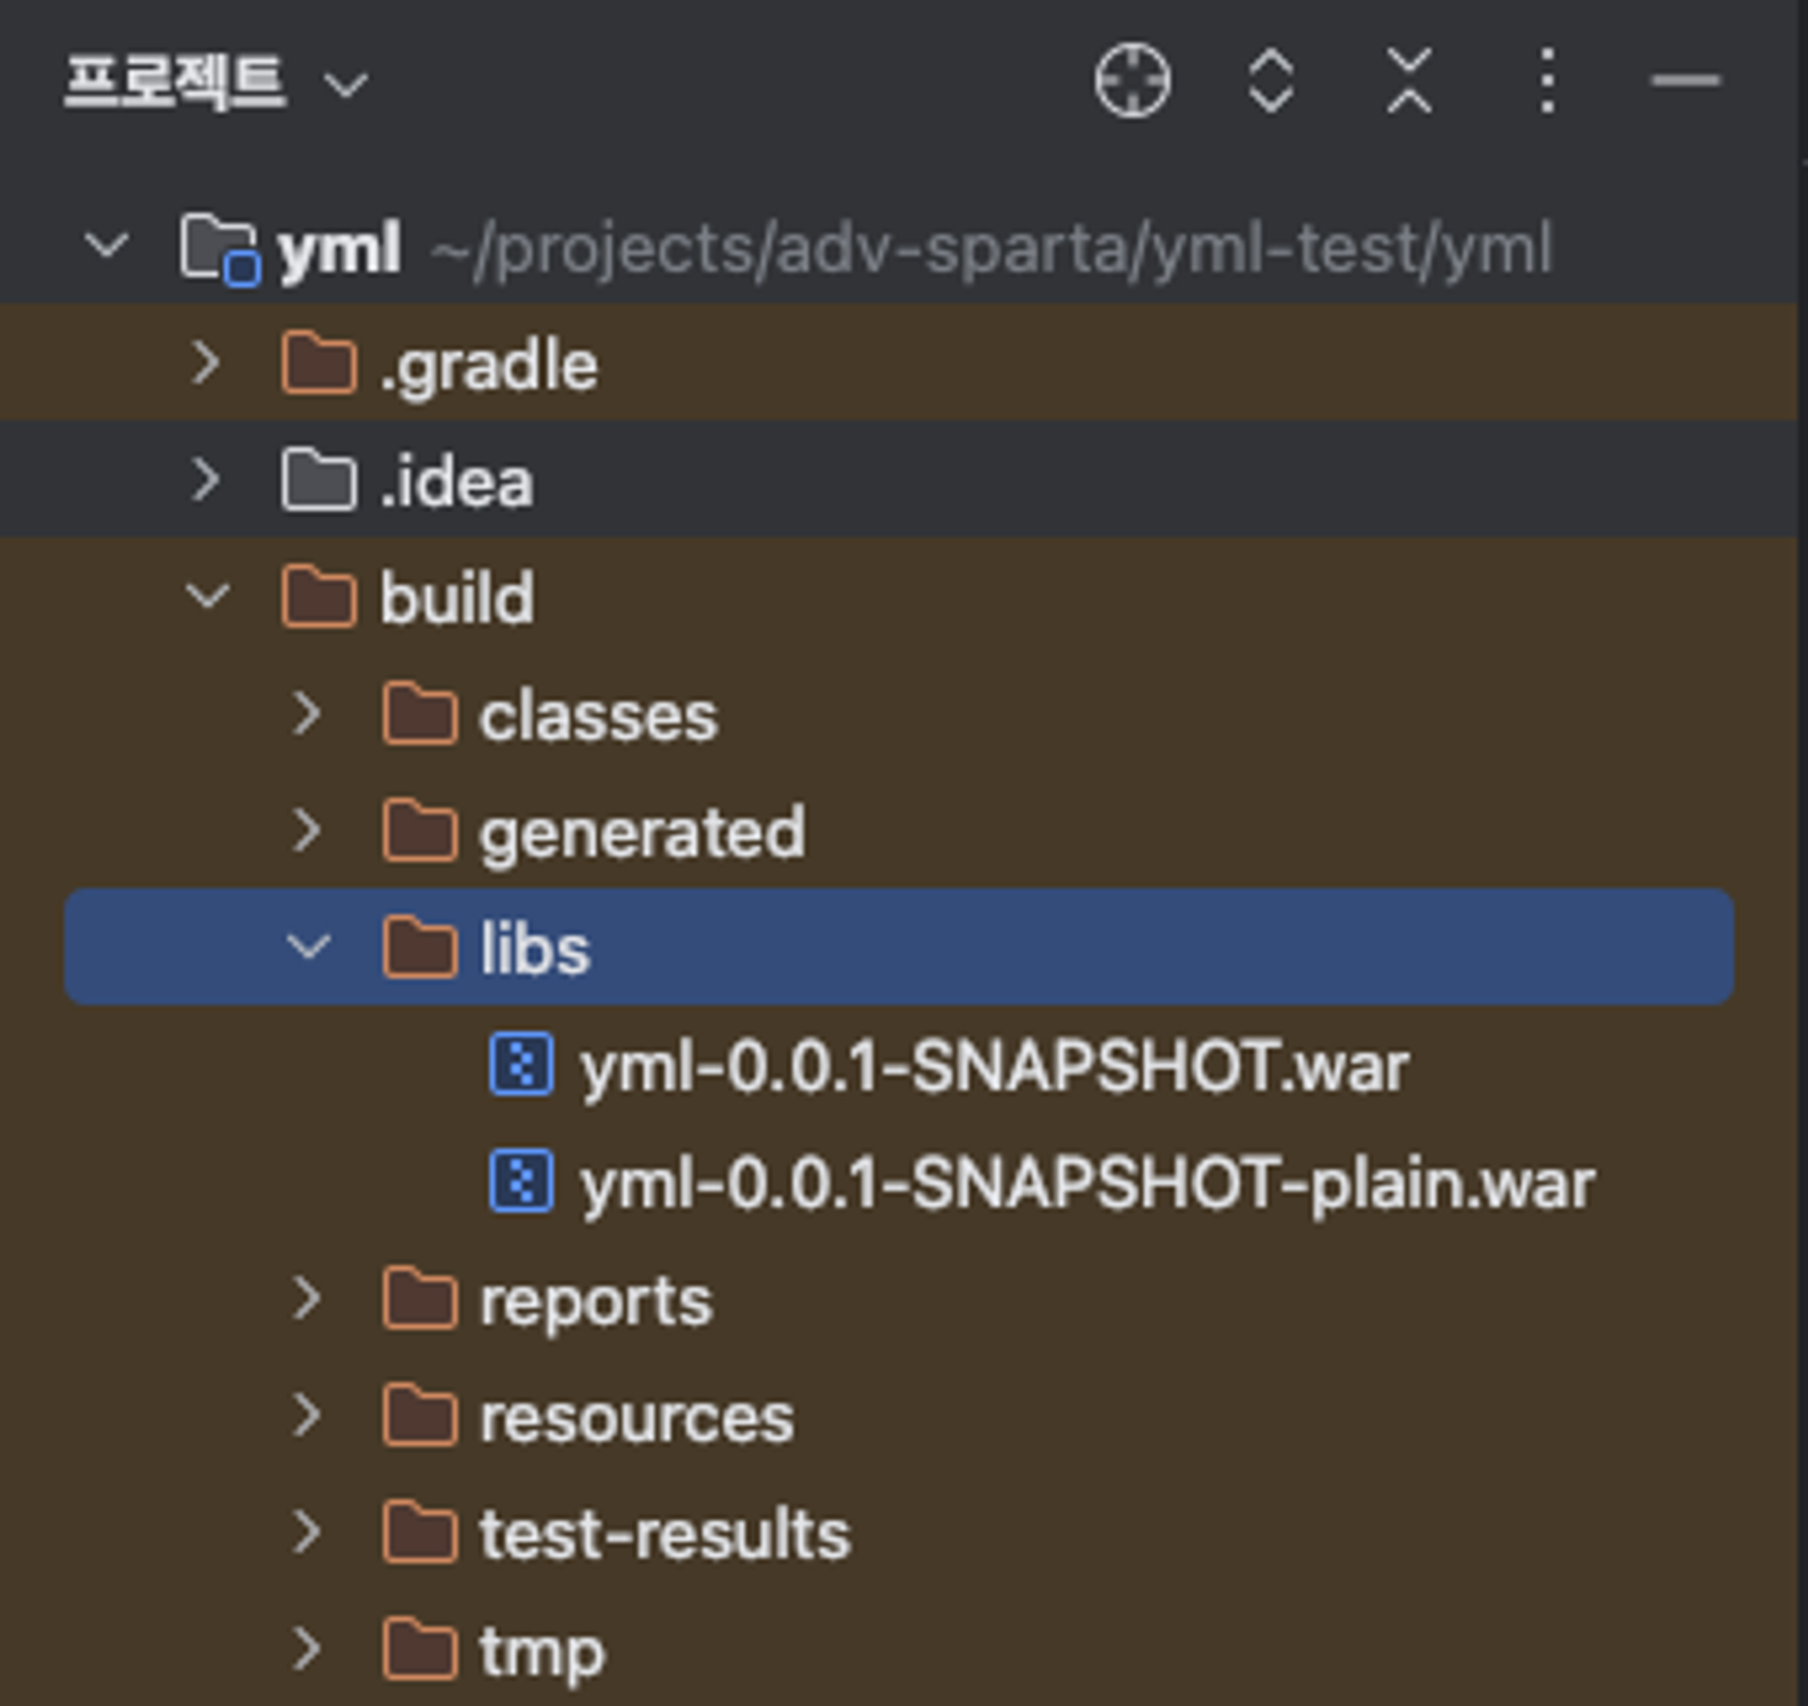Open the panel options three-dot menu
Viewport: 1808px width, 1706px height.
click(1547, 82)
